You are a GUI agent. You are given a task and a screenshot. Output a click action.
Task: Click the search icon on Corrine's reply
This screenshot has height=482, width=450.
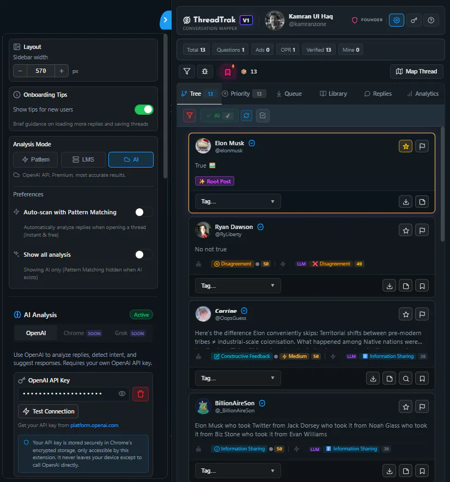pos(406,379)
